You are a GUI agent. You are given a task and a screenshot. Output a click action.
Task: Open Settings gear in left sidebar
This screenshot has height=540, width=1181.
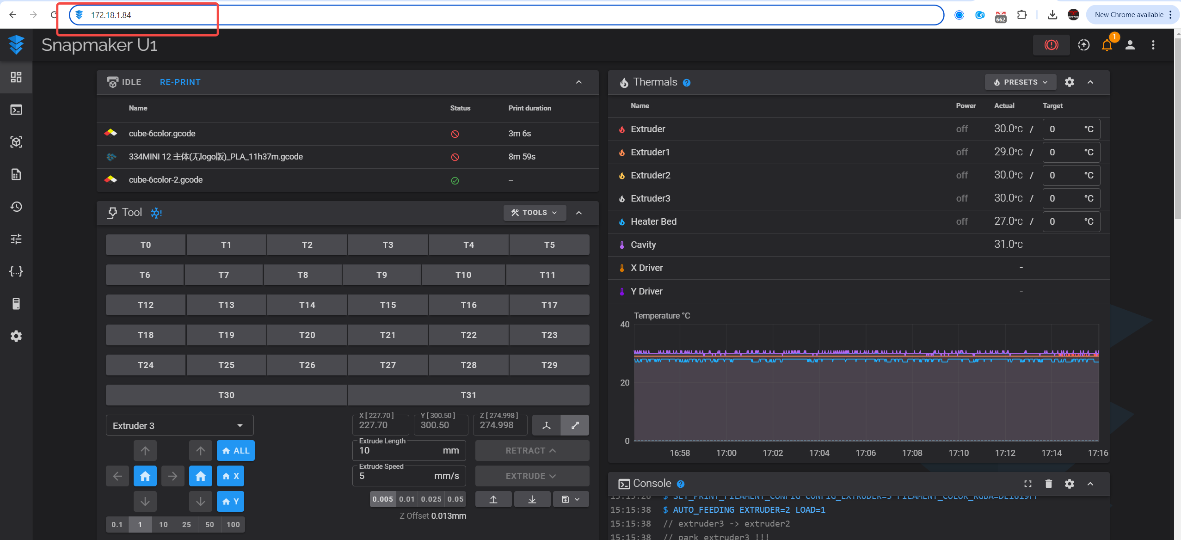[x=16, y=336]
